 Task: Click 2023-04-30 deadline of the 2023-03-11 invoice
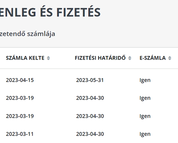(90, 134)
